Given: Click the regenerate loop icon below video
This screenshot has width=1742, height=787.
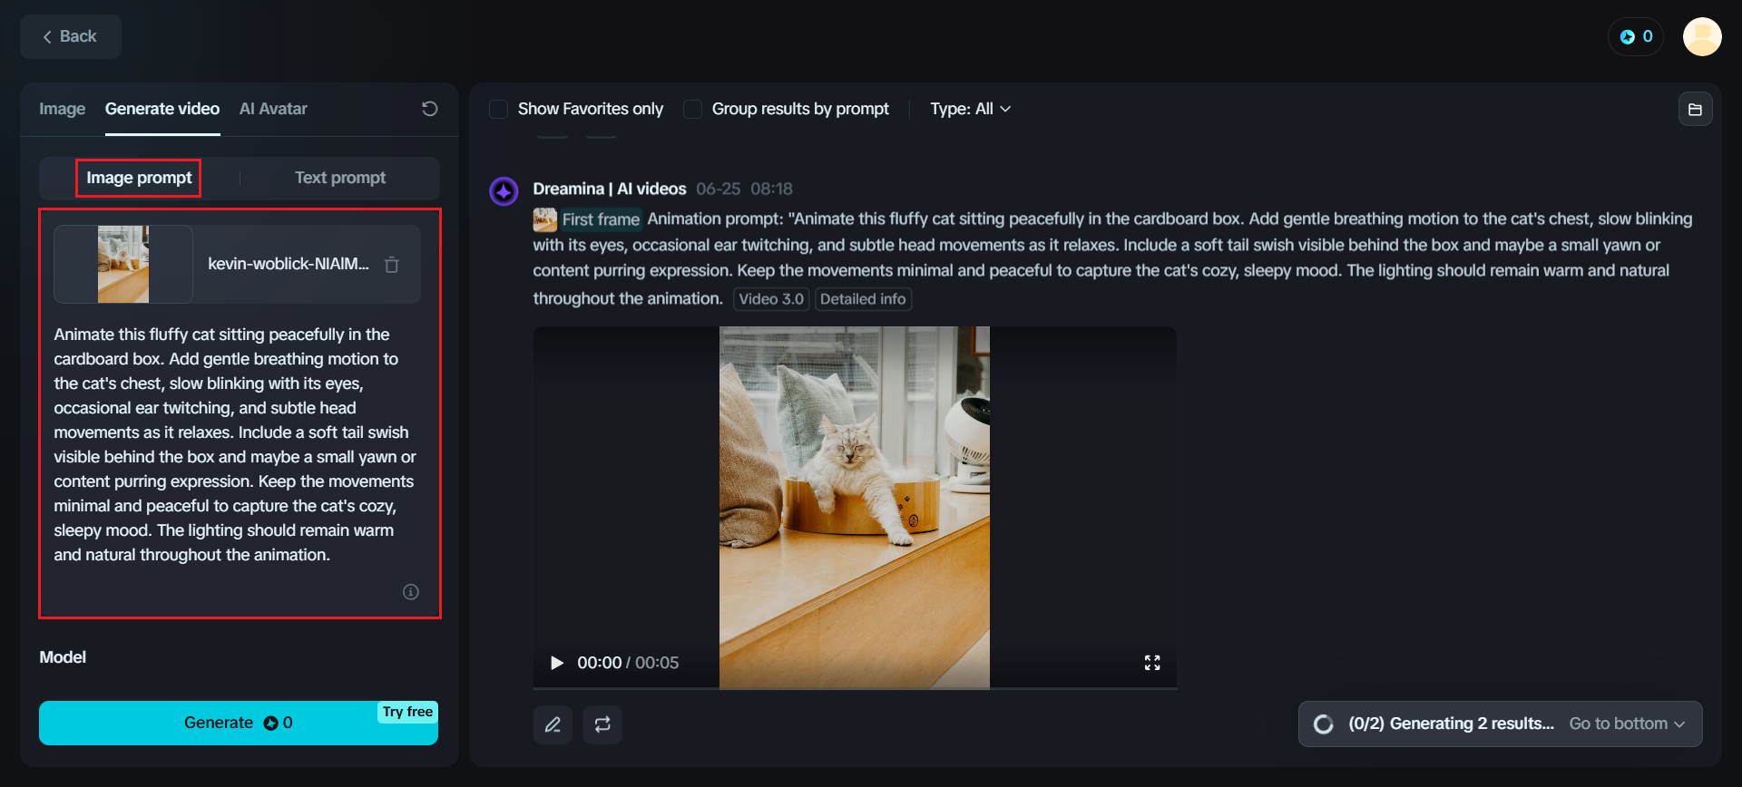Looking at the screenshot, I should point(602,724).
